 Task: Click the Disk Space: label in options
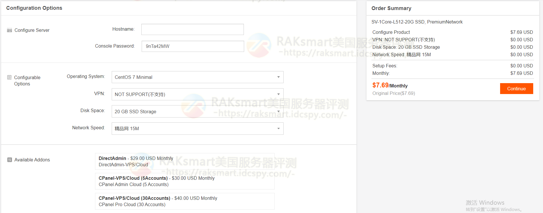coord(93,110)
